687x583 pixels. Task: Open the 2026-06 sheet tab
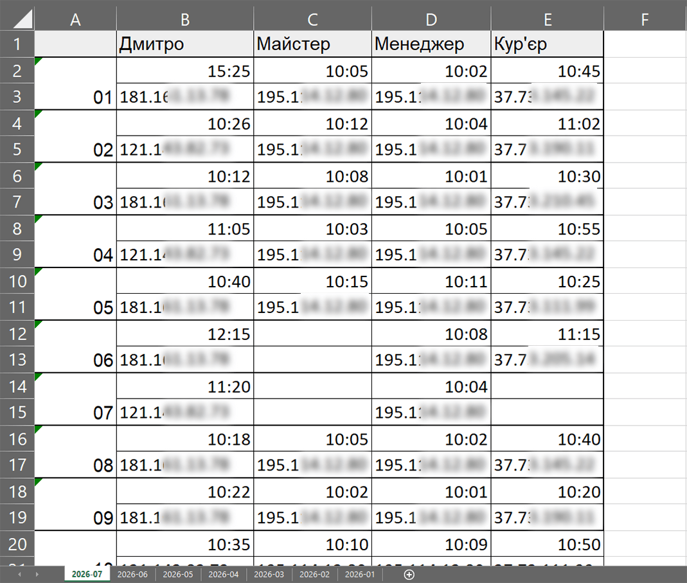point(132,574)
